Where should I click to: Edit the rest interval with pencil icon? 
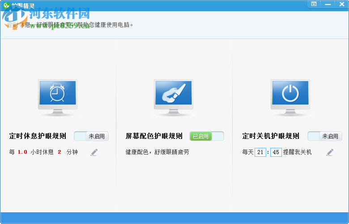(94, 152)
